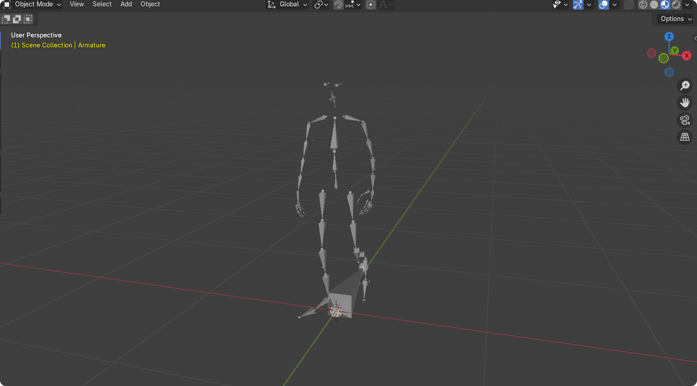Click the negative Y axis gizmo circle
Image resolution: width=697 pixels, height=386 pixels.
tap(664, 58)
